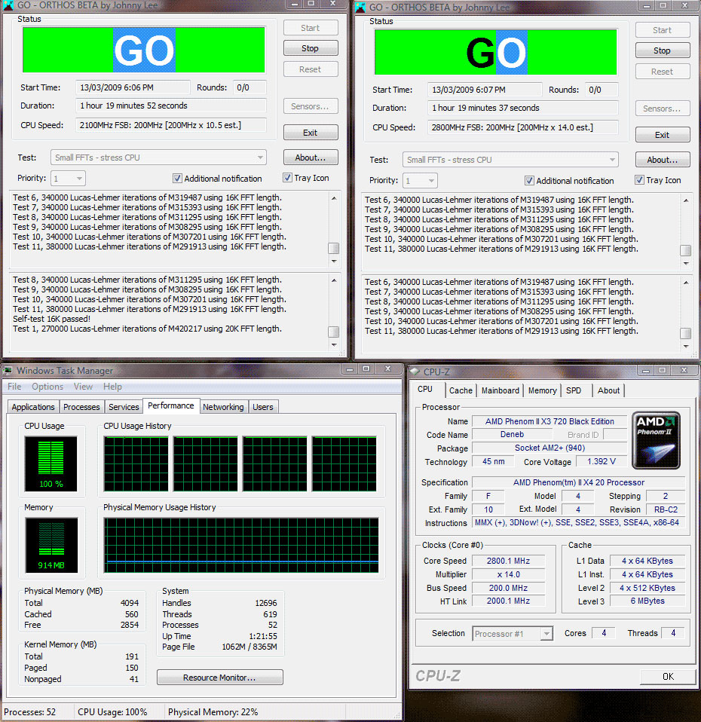The width and height of the screenshot is (701, 722).
Task: Click ORTHOS icon in right window title bar
Action: click(360, 7)
